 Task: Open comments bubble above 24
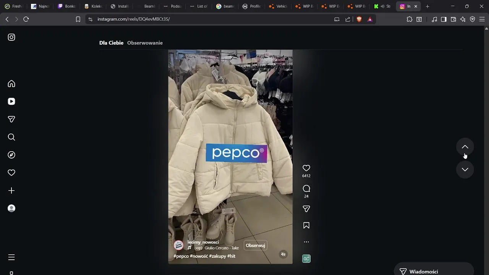click(x=306, y=189)
